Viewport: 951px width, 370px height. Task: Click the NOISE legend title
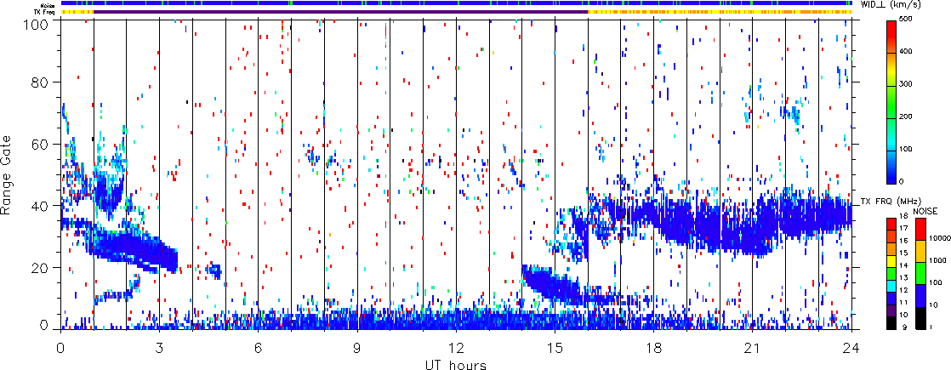926,210
